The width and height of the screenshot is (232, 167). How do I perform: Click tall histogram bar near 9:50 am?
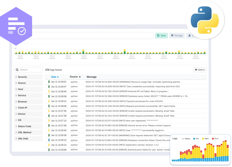point(83,52)
